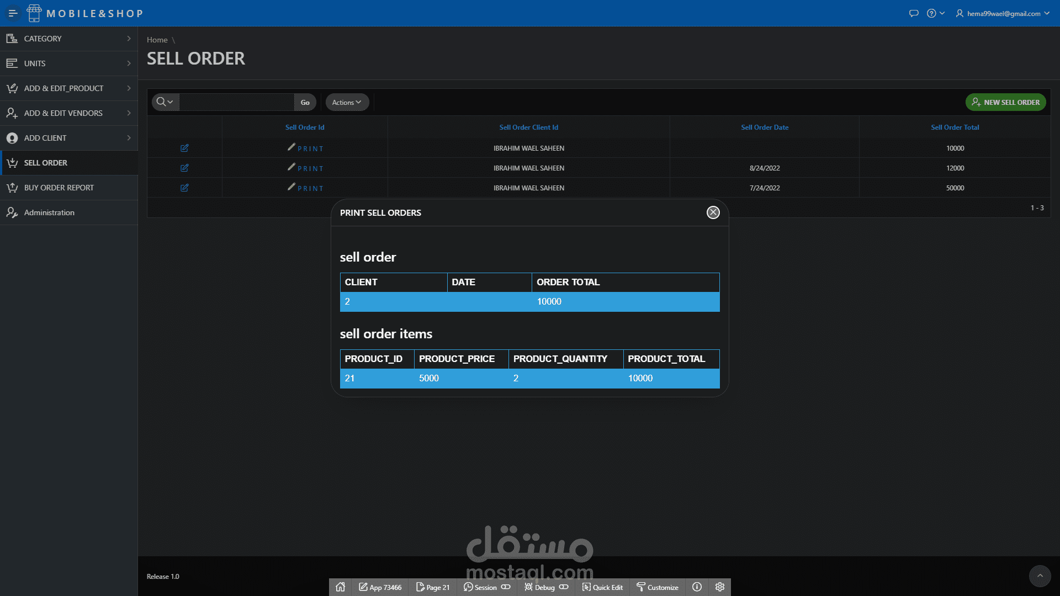Toggle Debug mode in developer toolbar
Viewport: 1060px width, 596px height.
545,587
